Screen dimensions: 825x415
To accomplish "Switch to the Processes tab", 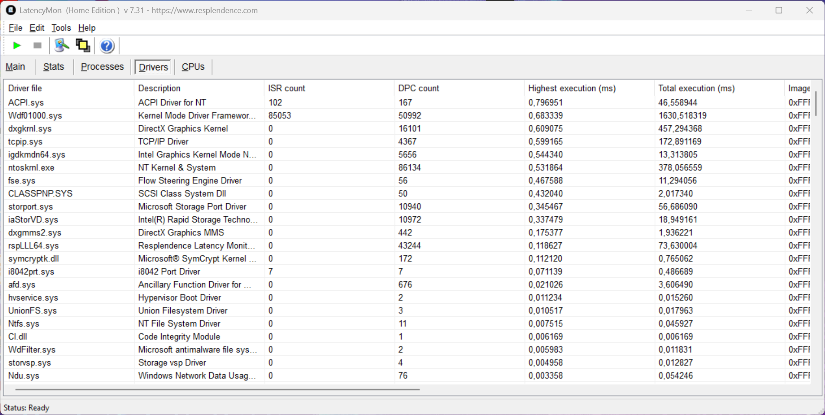I will pyautogui.click(x=102, y=67).
